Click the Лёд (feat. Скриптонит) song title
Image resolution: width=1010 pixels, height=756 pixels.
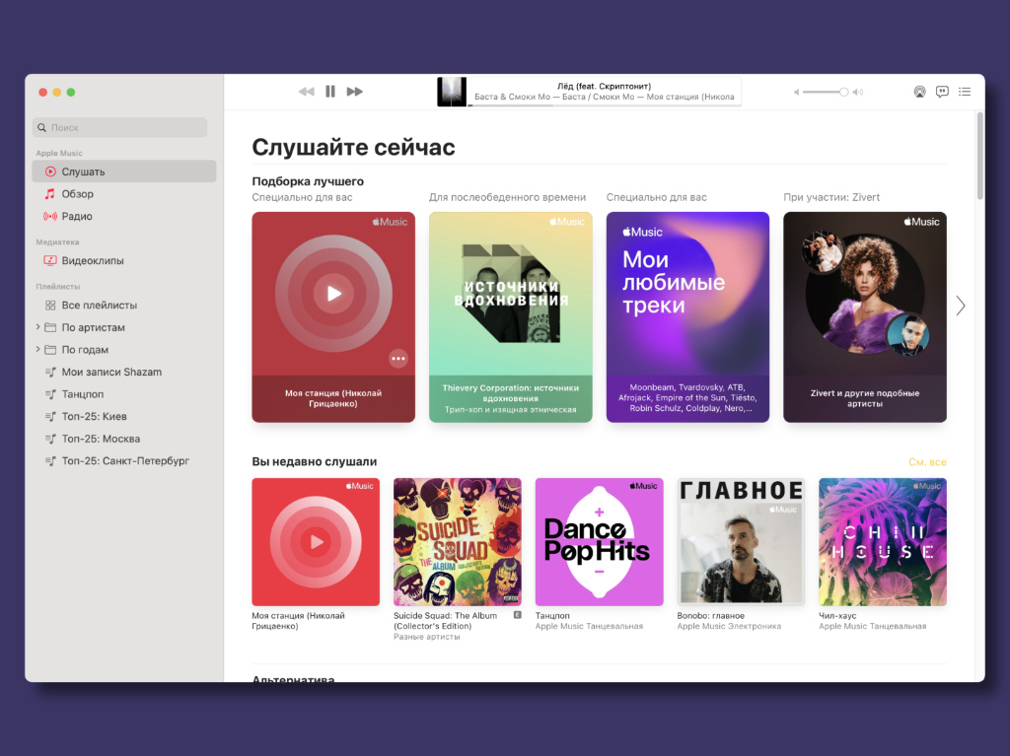[x=605, y=86]
